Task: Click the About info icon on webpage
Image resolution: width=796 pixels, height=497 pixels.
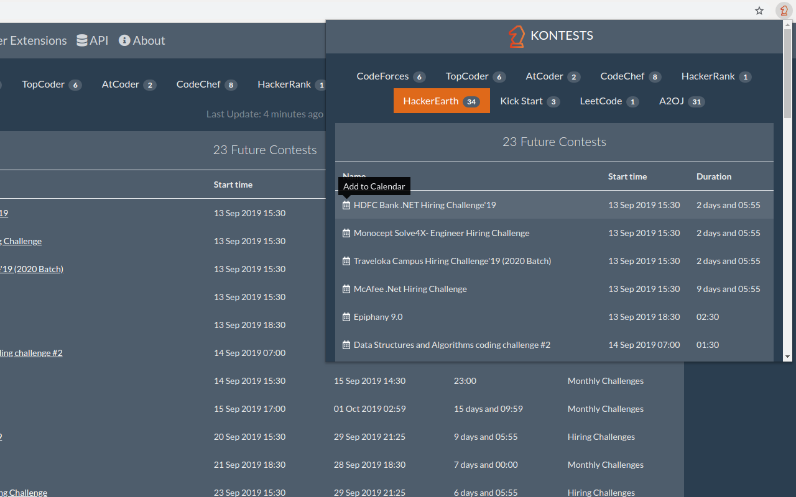Action: click(124, 40)
